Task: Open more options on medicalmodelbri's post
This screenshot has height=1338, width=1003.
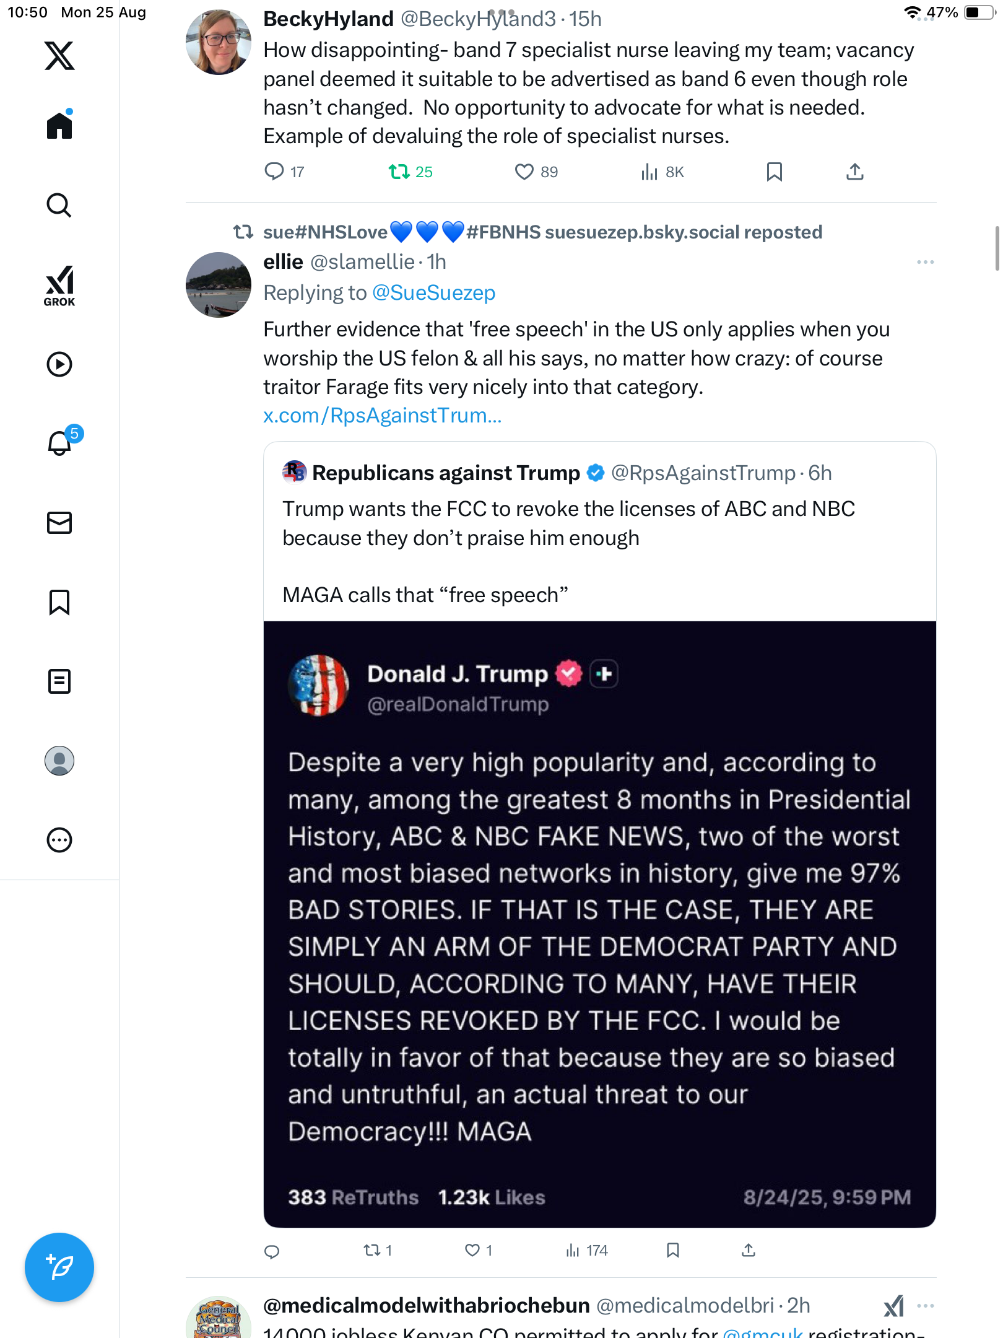Action: pos(925,1306)
